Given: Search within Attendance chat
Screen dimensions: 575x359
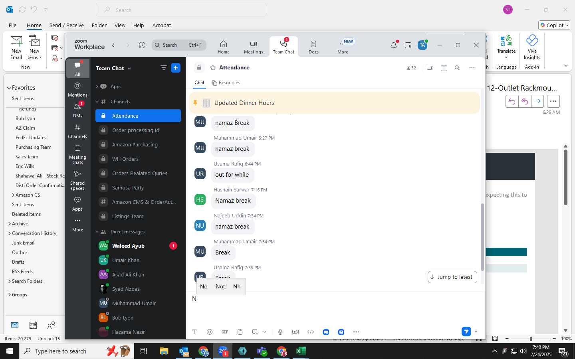Looking at the screenshot, I should 457,68.
